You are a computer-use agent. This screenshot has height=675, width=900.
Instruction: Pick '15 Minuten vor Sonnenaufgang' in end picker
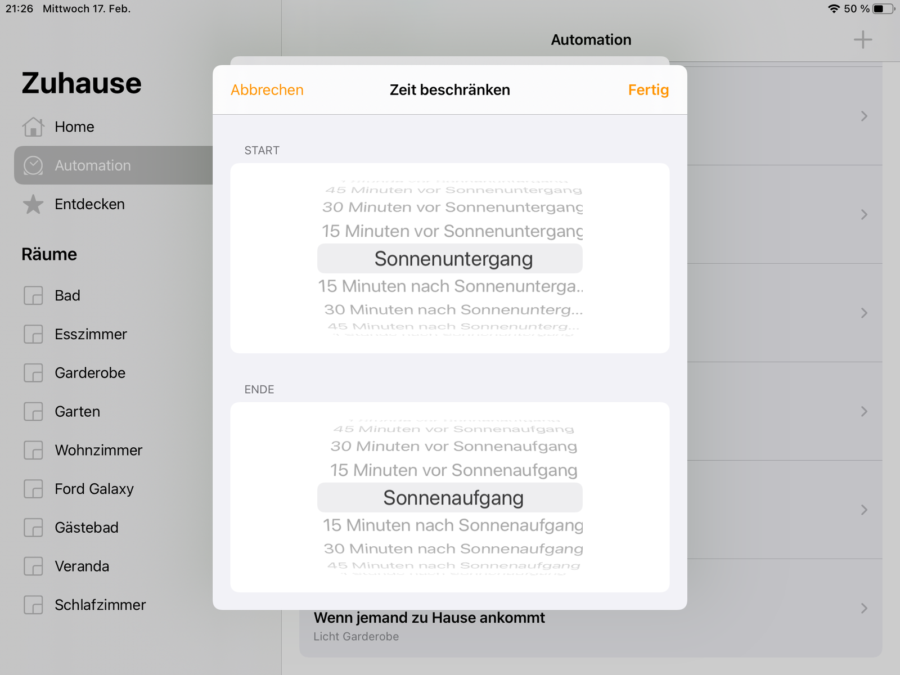(x=453, y=470)
